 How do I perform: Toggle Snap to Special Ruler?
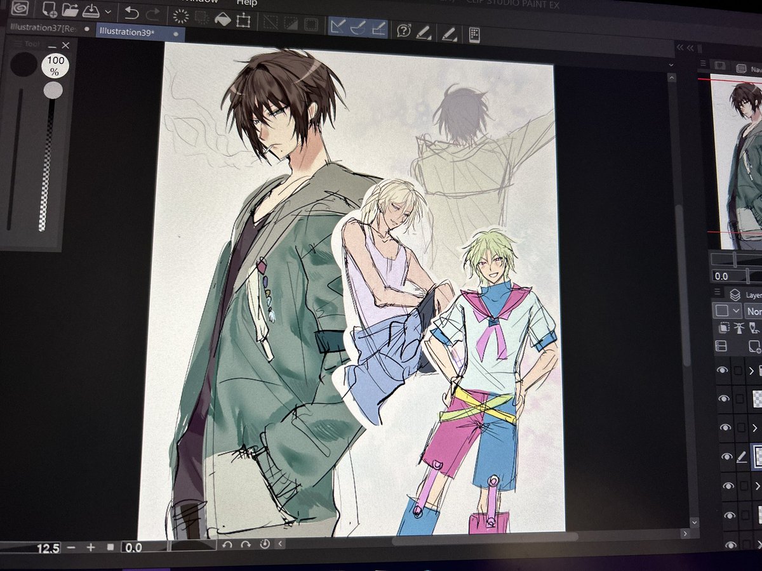pos(358,27)
